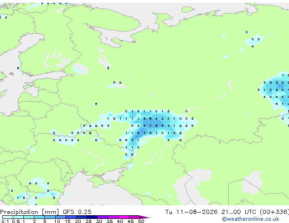Select the 1–2 mm legend color swatch
The width and height of the screenshot is (289, 223).
pos(29,217)
